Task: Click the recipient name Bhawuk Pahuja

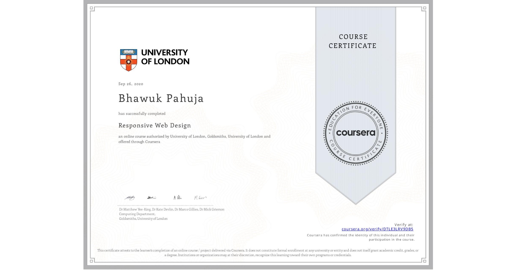Action: click(161, 99)
